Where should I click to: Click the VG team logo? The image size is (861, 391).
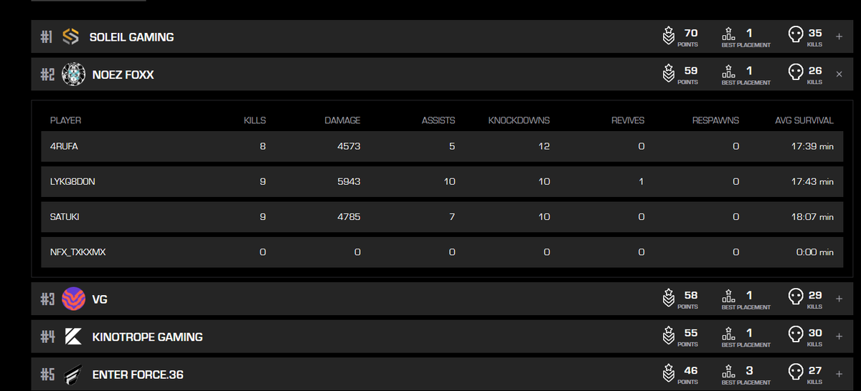click(73, 299)
